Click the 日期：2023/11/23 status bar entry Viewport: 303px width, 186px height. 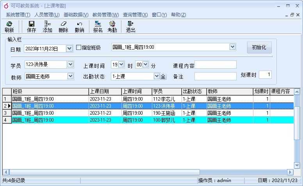[278, 181]
